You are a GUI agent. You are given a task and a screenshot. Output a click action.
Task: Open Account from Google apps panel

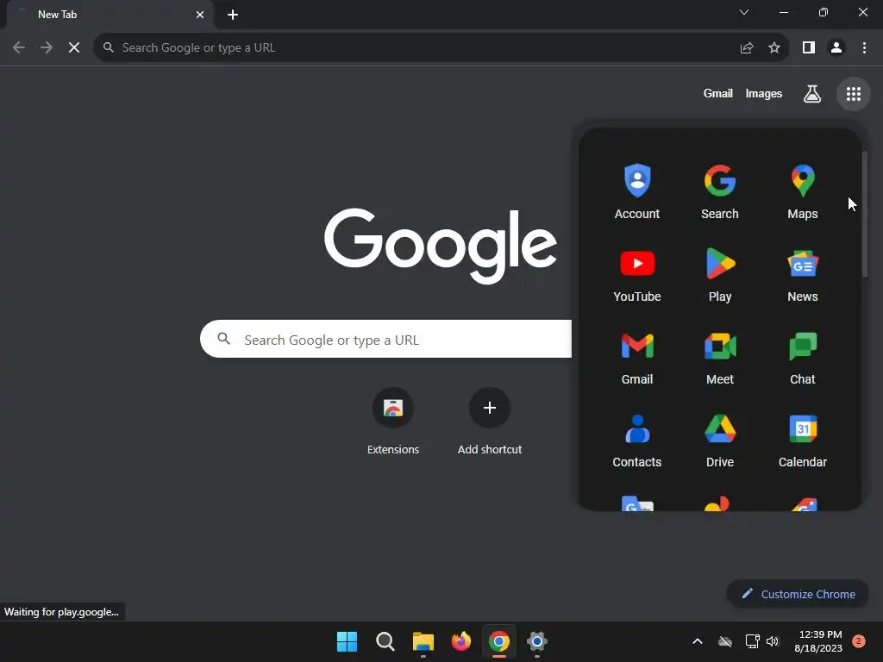[x=637, y=191]
